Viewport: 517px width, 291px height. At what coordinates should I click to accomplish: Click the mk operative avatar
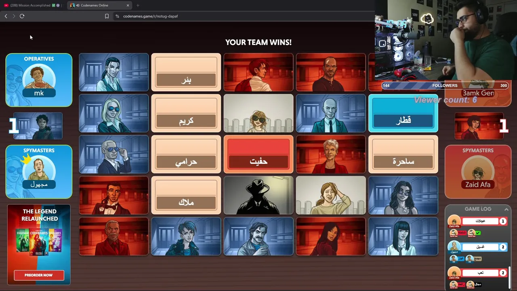pos(39,77)
